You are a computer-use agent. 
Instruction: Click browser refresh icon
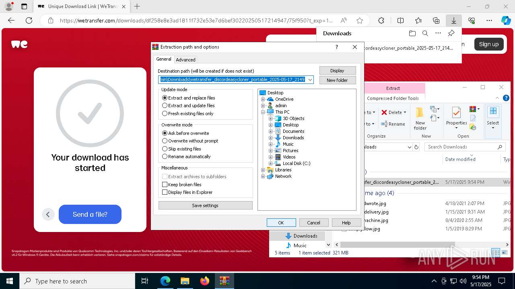tap(29, 20)
